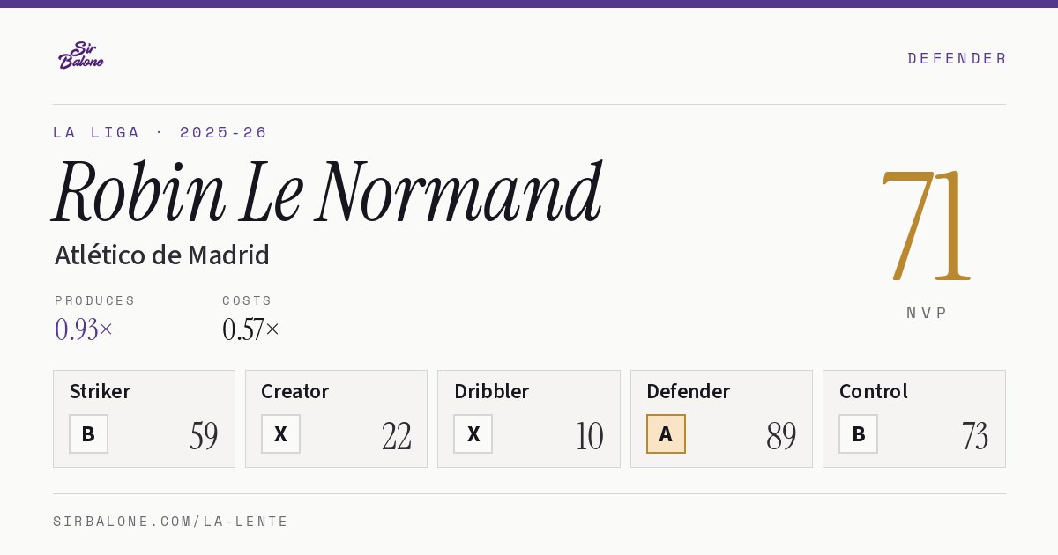The width and height of the screenshot is (1058, 555).
Task: Click the Striker card title
Action: tap(100, 391)
